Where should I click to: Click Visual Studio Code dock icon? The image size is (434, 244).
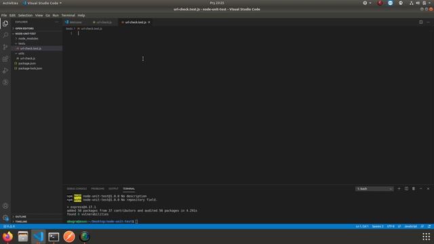pyautogui.click(x=38, y=237)
